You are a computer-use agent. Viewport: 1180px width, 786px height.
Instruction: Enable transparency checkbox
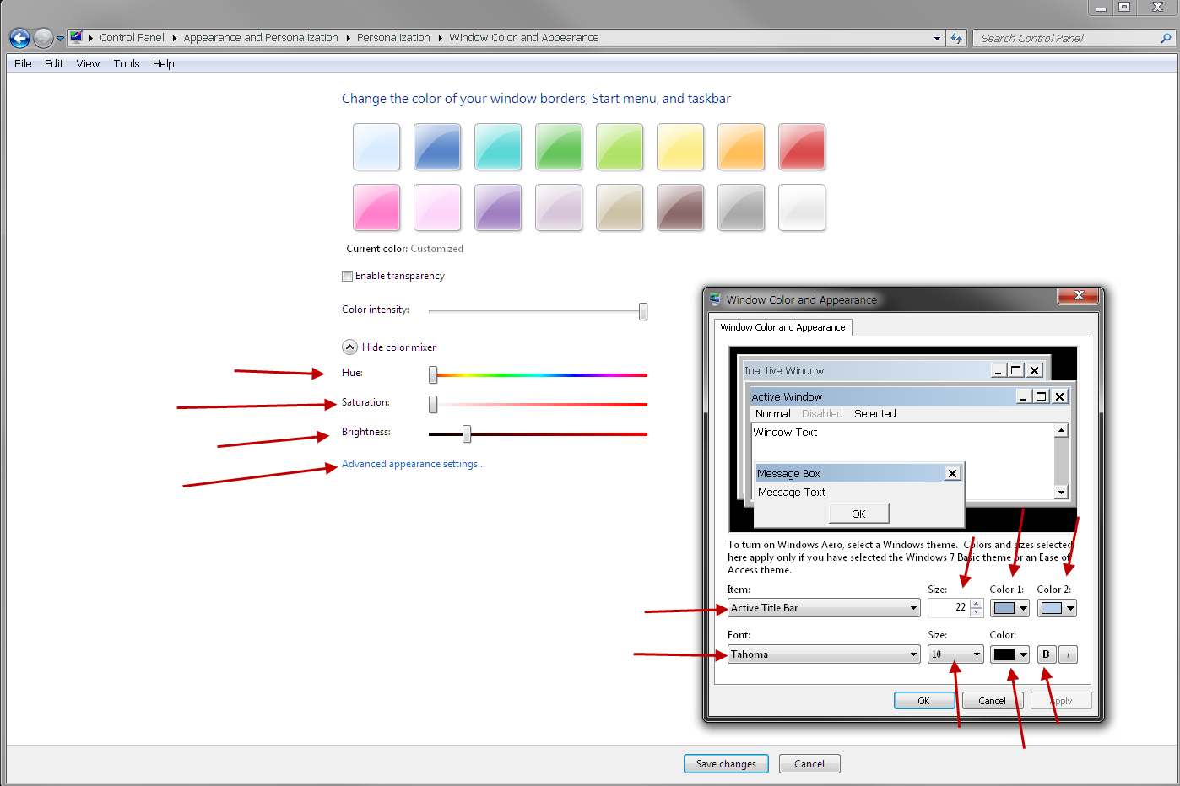click(347, 276)
